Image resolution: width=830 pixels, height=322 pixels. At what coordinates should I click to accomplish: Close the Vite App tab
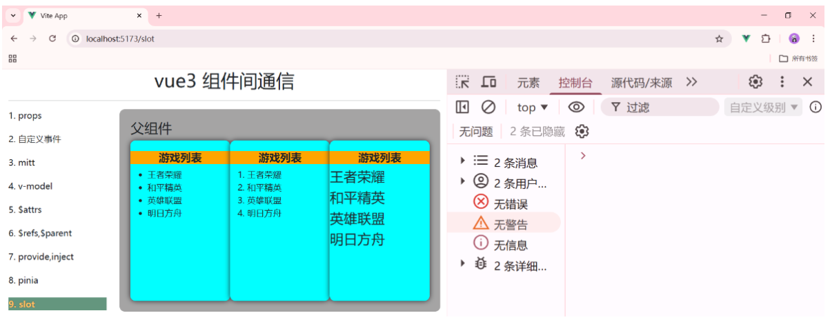(139, 15)
